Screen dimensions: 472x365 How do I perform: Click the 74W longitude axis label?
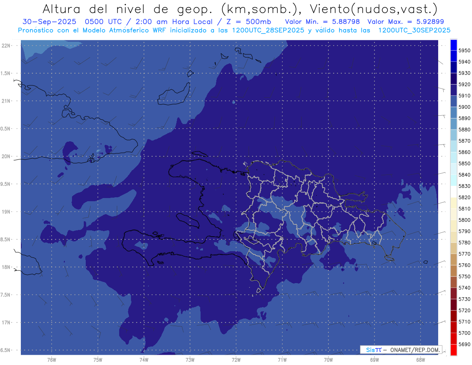pyautogui.click(x=144, y=359)
